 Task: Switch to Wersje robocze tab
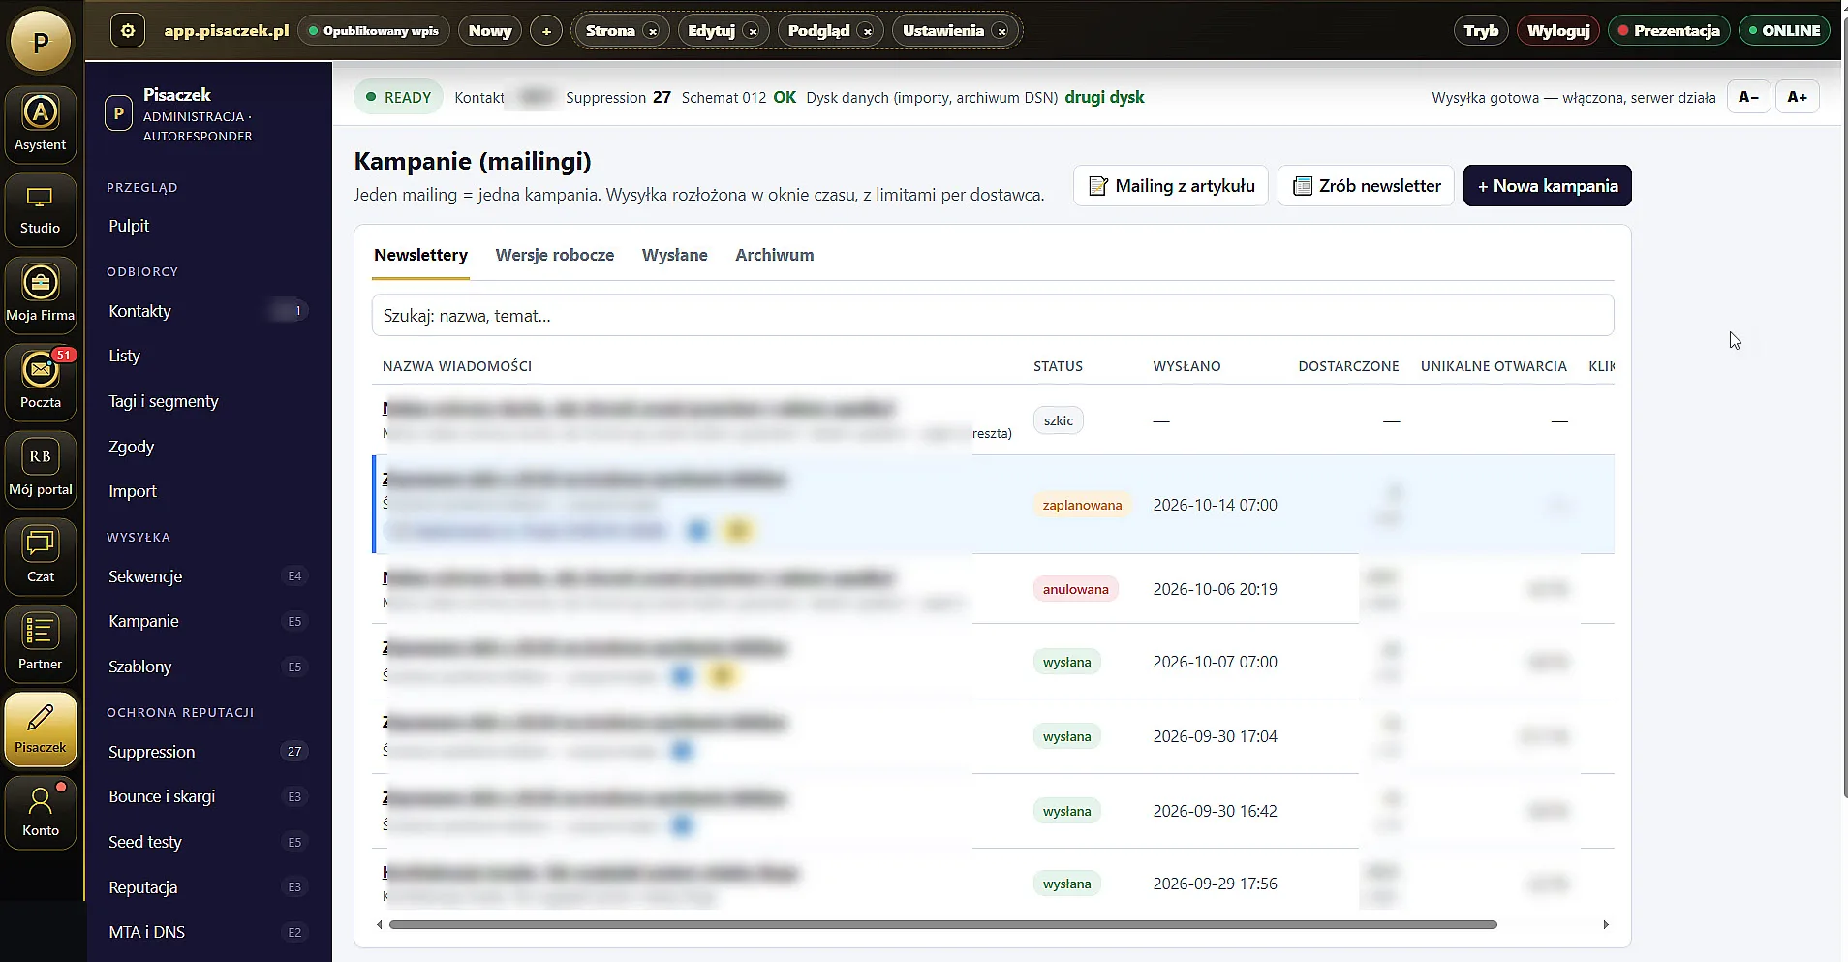[x=555, y=255]
